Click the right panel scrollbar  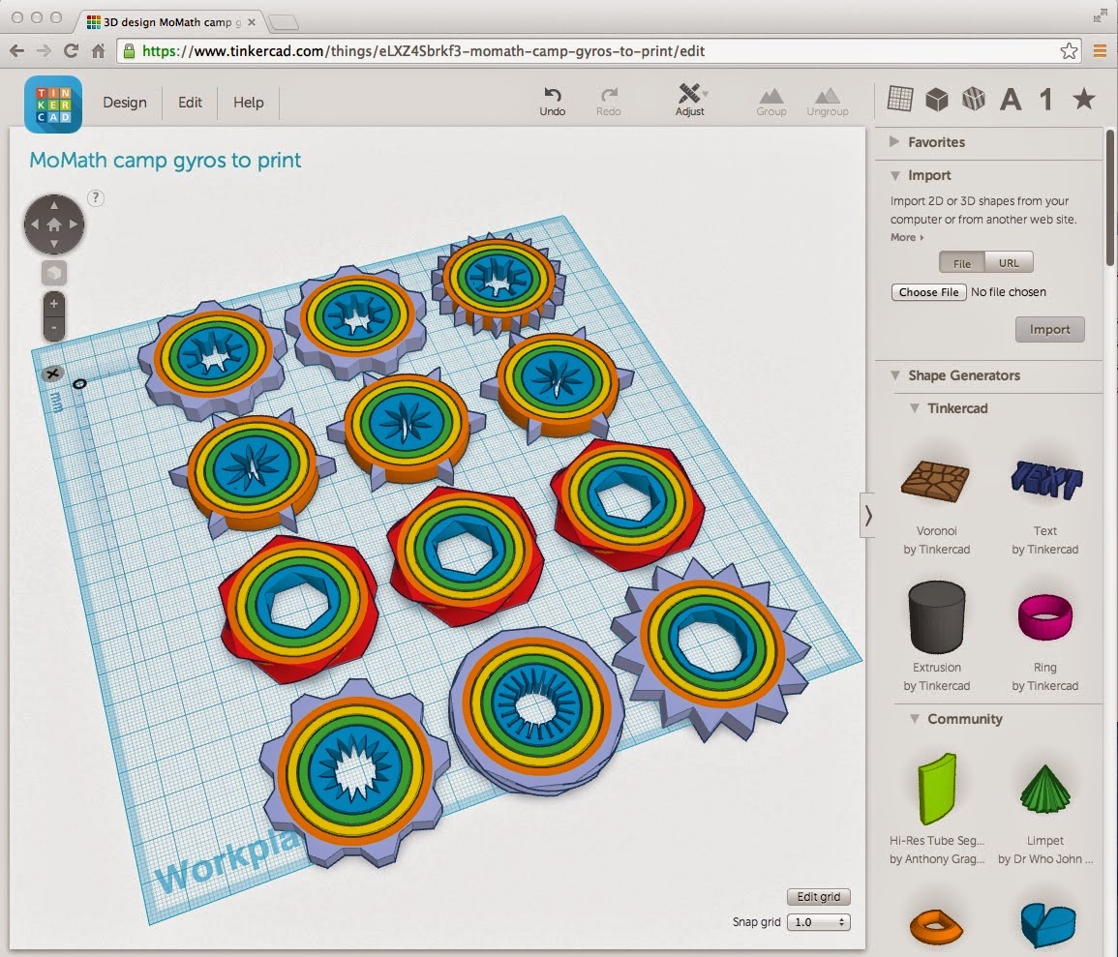coord(1110,198)
